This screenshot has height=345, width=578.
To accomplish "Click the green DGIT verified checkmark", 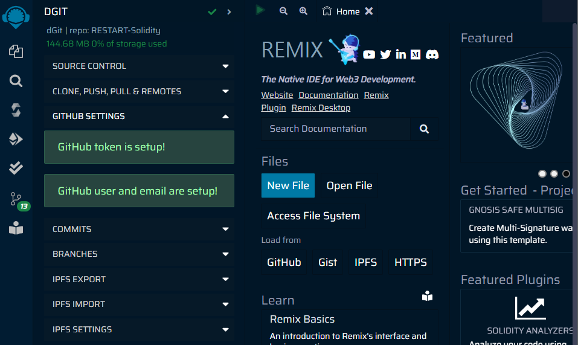I will (x=212, y=12).
